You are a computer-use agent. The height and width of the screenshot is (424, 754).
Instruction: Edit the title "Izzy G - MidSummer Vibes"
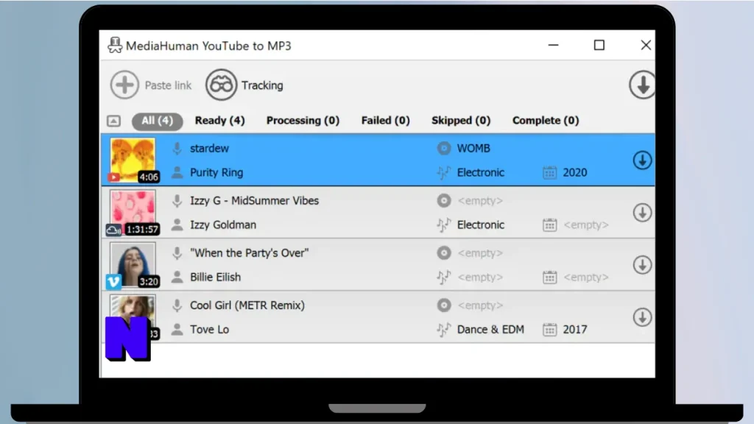[254, 201]
